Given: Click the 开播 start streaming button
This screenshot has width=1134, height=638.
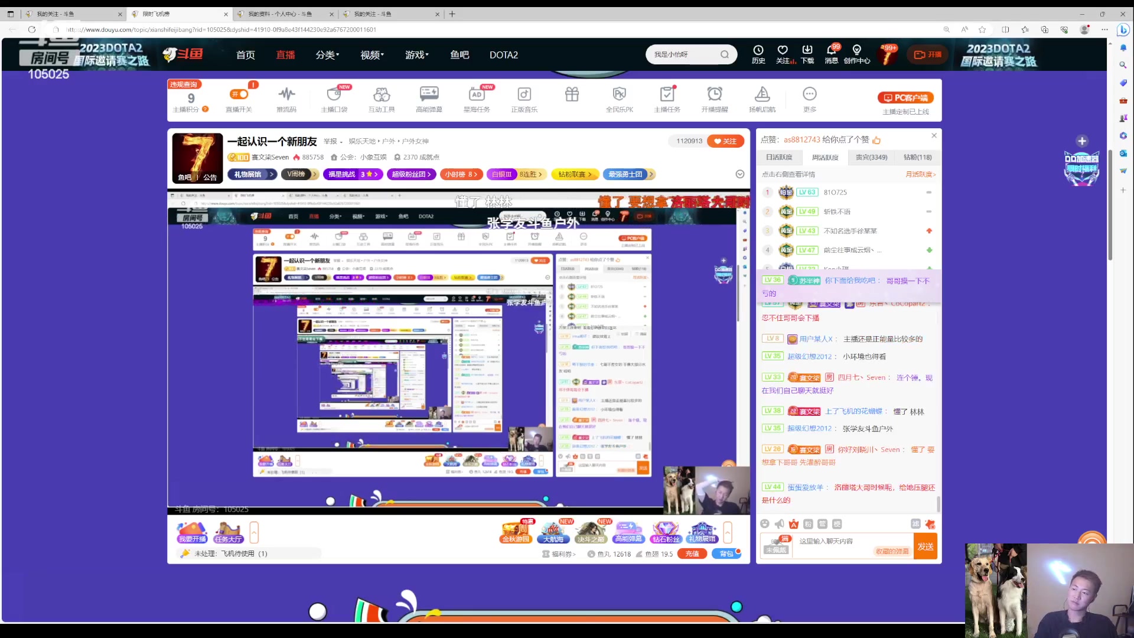Looking at the screenshot, I should click(928, 54).
